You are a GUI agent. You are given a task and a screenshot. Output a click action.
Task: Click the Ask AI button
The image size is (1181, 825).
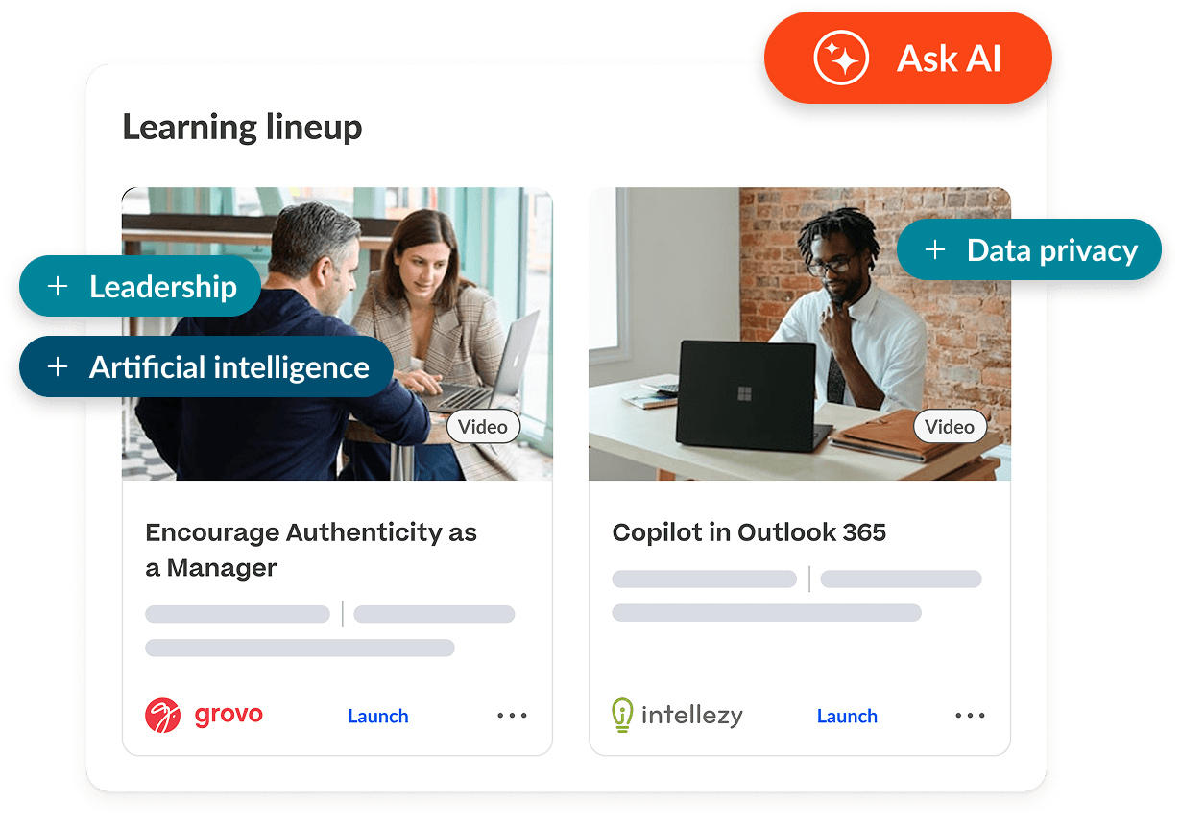tap(908, 58)
